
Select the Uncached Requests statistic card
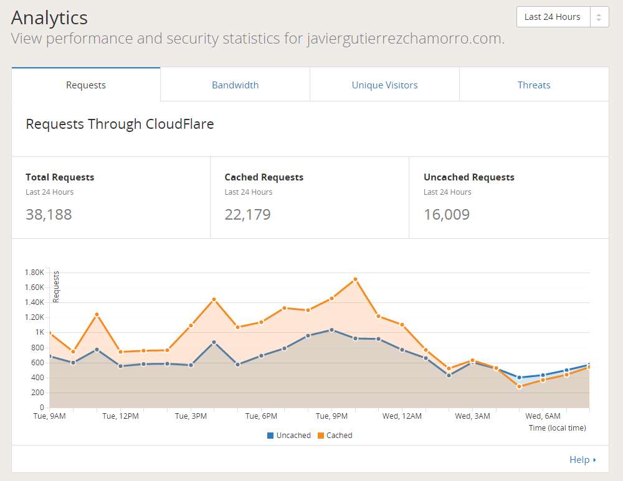click(x=508, y=198)
